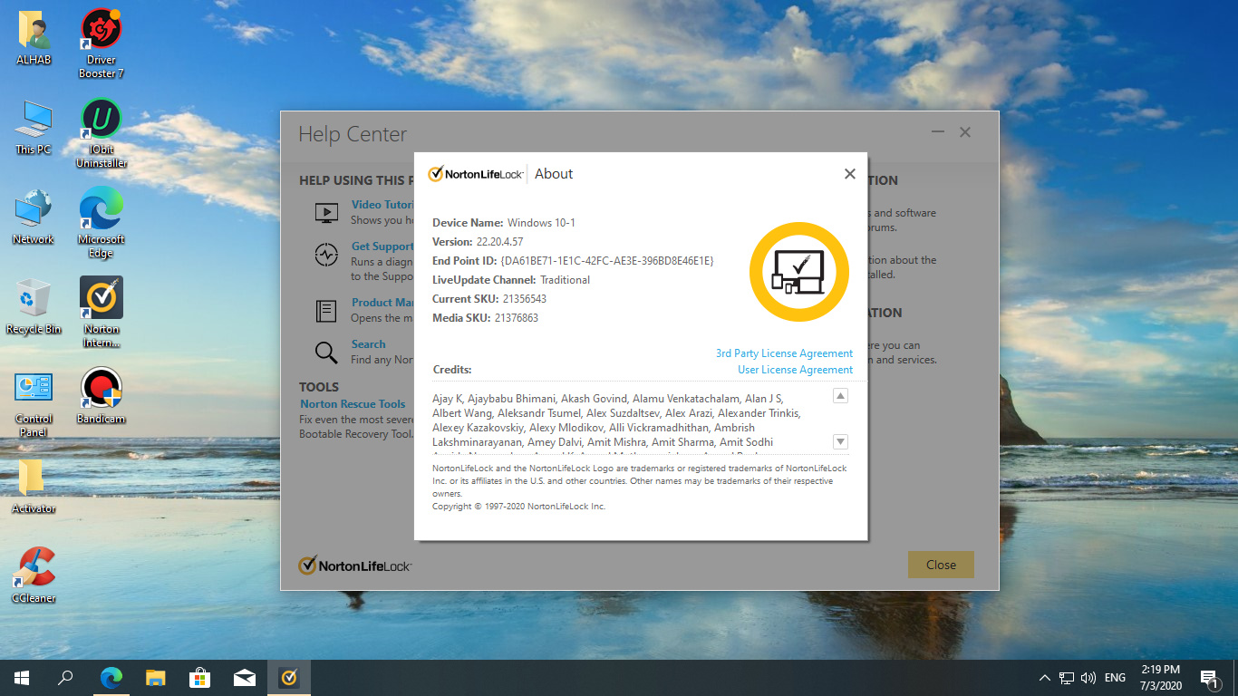Show hidden system tray icons

[x=1044, y=678]
